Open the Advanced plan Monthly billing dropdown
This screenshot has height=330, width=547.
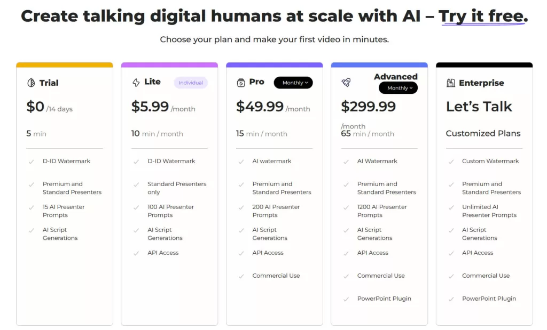pos(398,88)
